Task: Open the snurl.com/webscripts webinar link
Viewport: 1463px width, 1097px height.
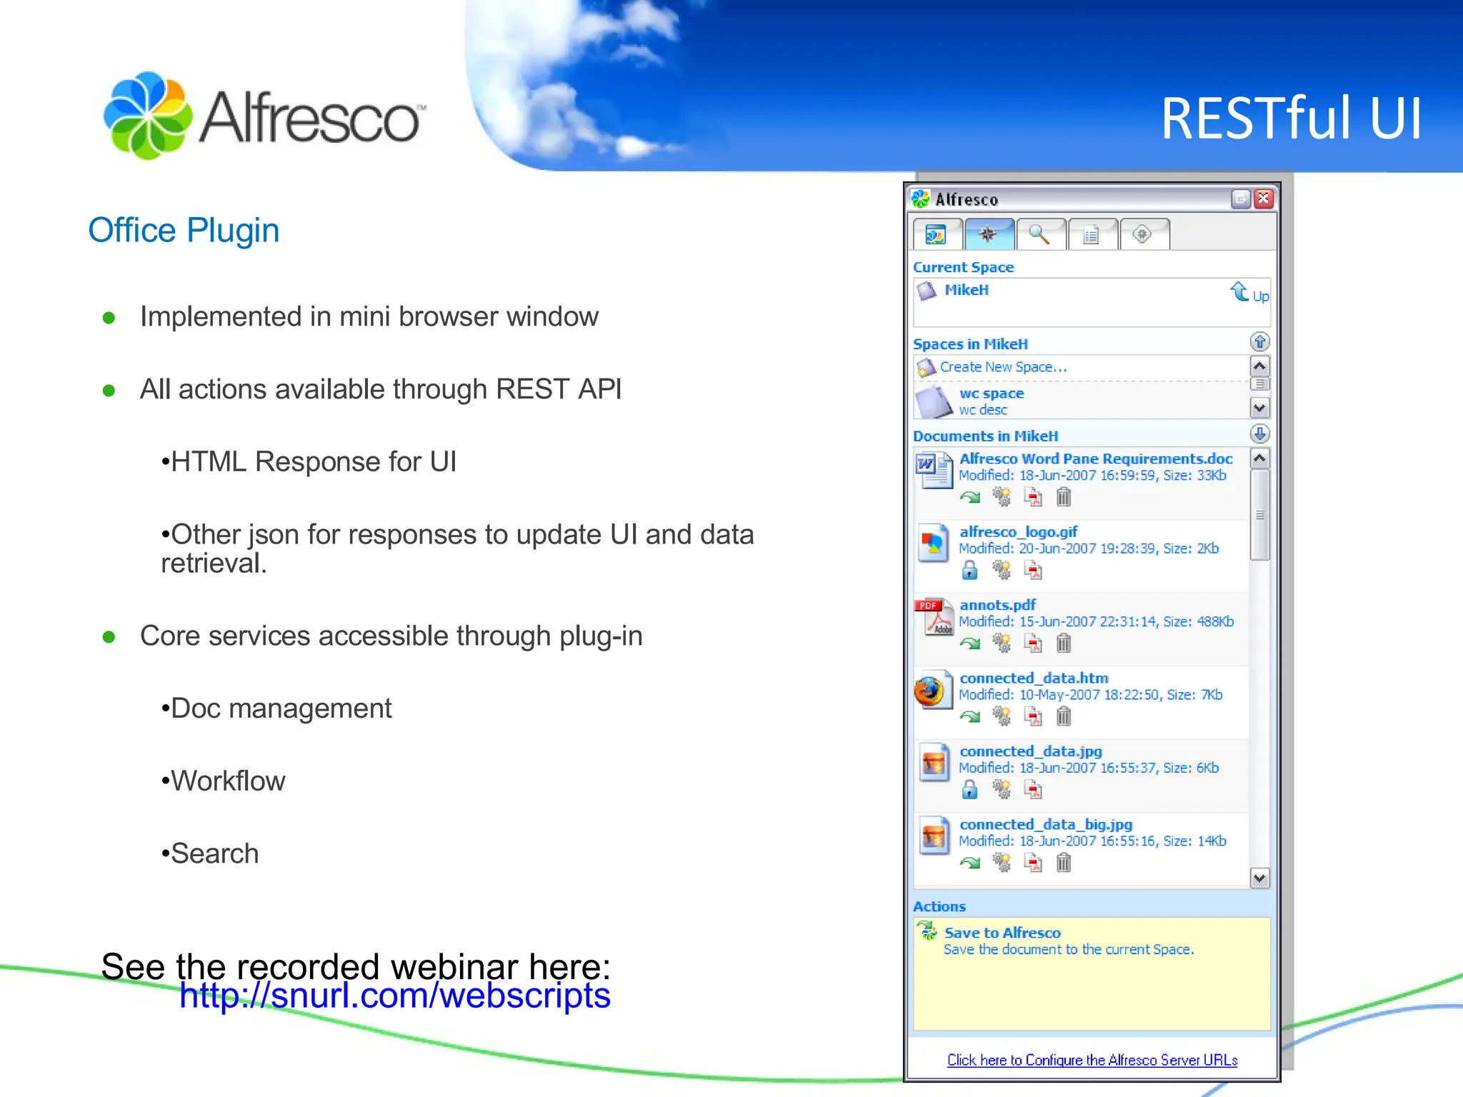Action: pyautogui.click(x=395, y=996)
